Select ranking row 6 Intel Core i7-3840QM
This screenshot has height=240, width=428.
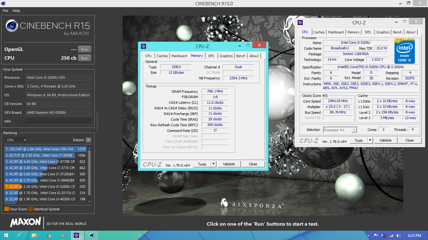click(45, 180)
